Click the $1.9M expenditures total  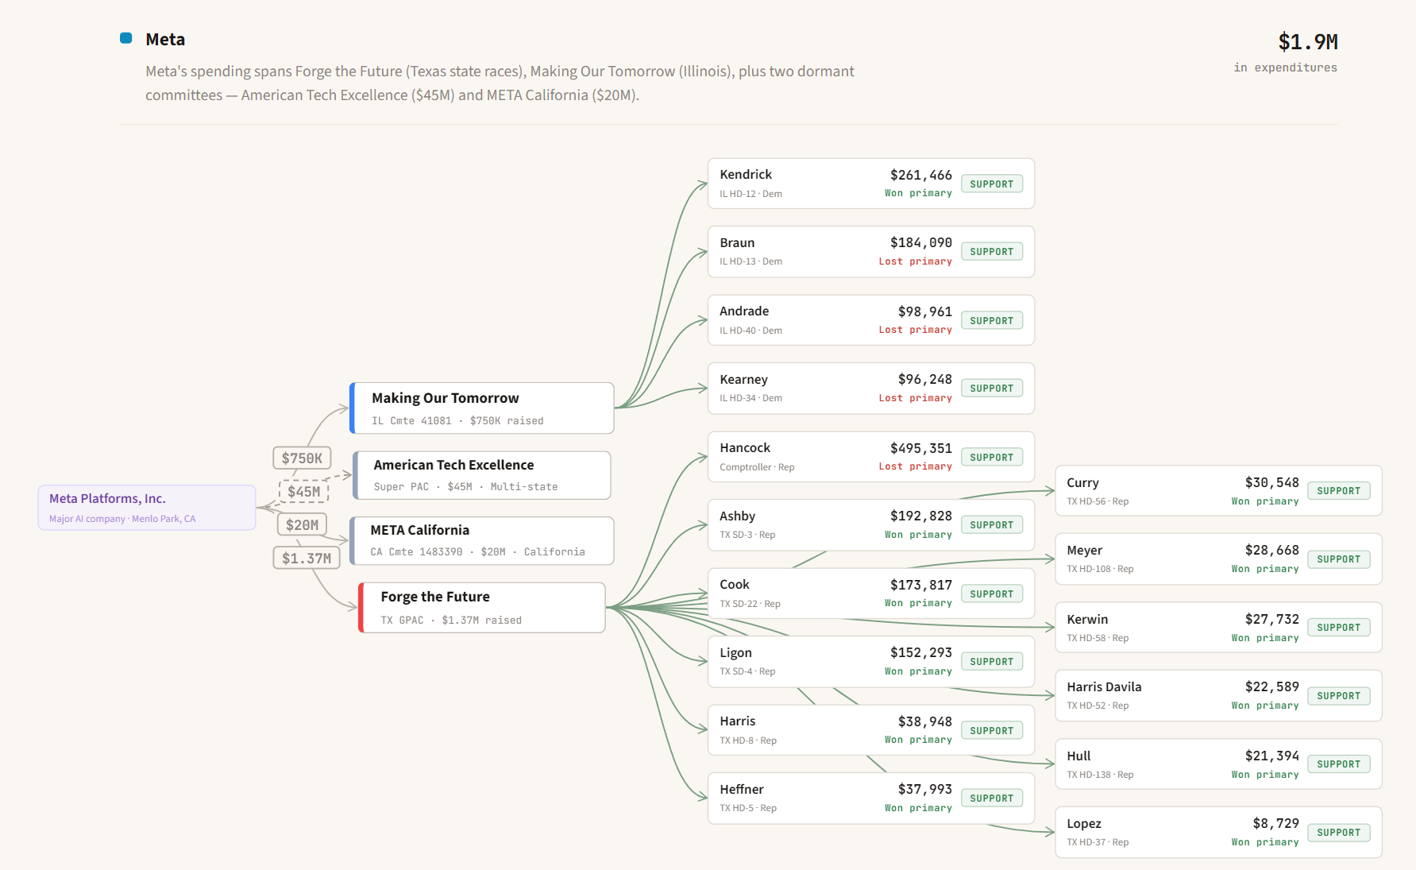1307,41
